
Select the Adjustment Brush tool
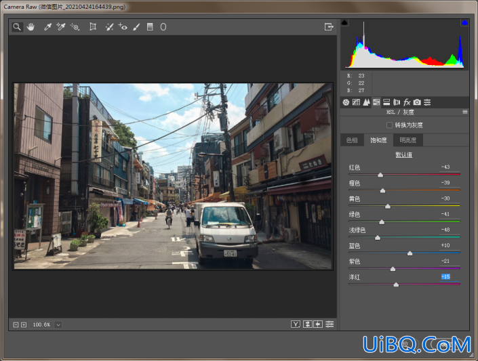pos(136,27)
